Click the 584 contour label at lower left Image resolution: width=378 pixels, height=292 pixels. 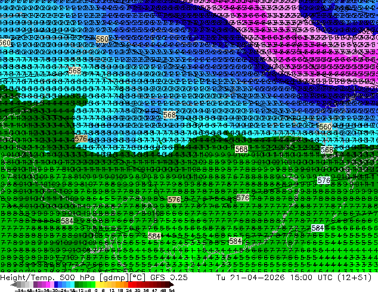(x=67, y=220)
